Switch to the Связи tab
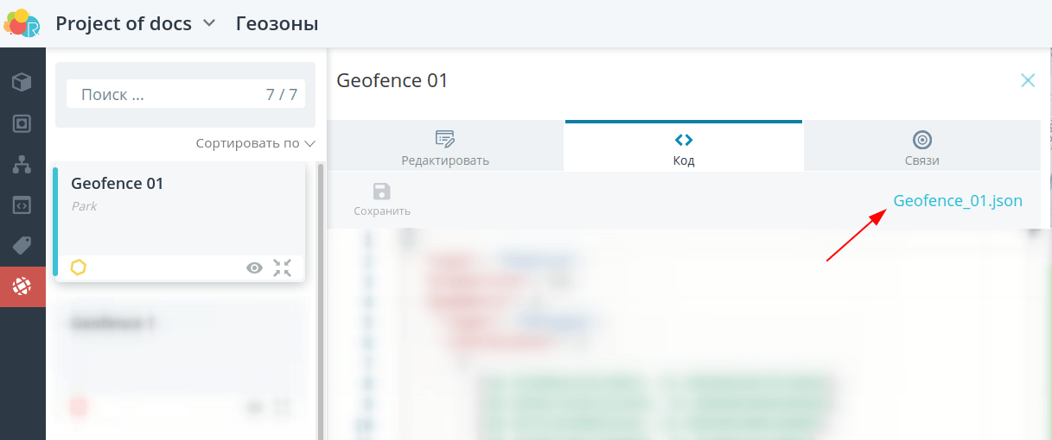The image size is (1052, 440). pyautogui.click(x=921, y=147)
